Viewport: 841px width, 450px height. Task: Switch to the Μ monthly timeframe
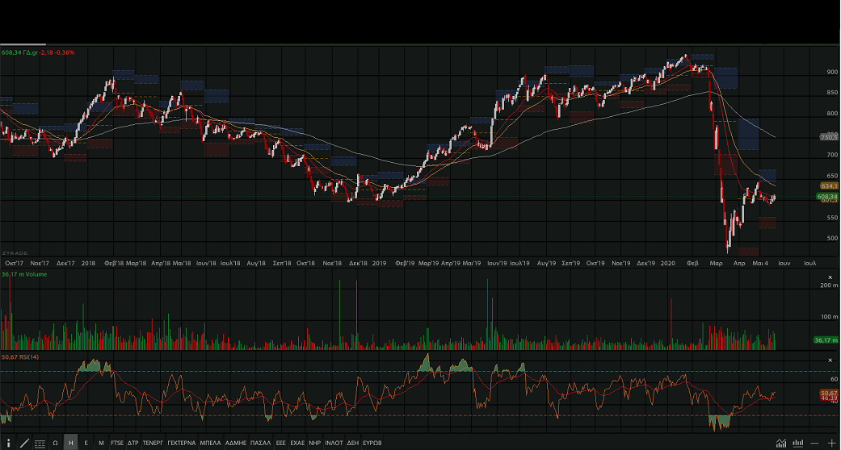(x=101, y=443)
